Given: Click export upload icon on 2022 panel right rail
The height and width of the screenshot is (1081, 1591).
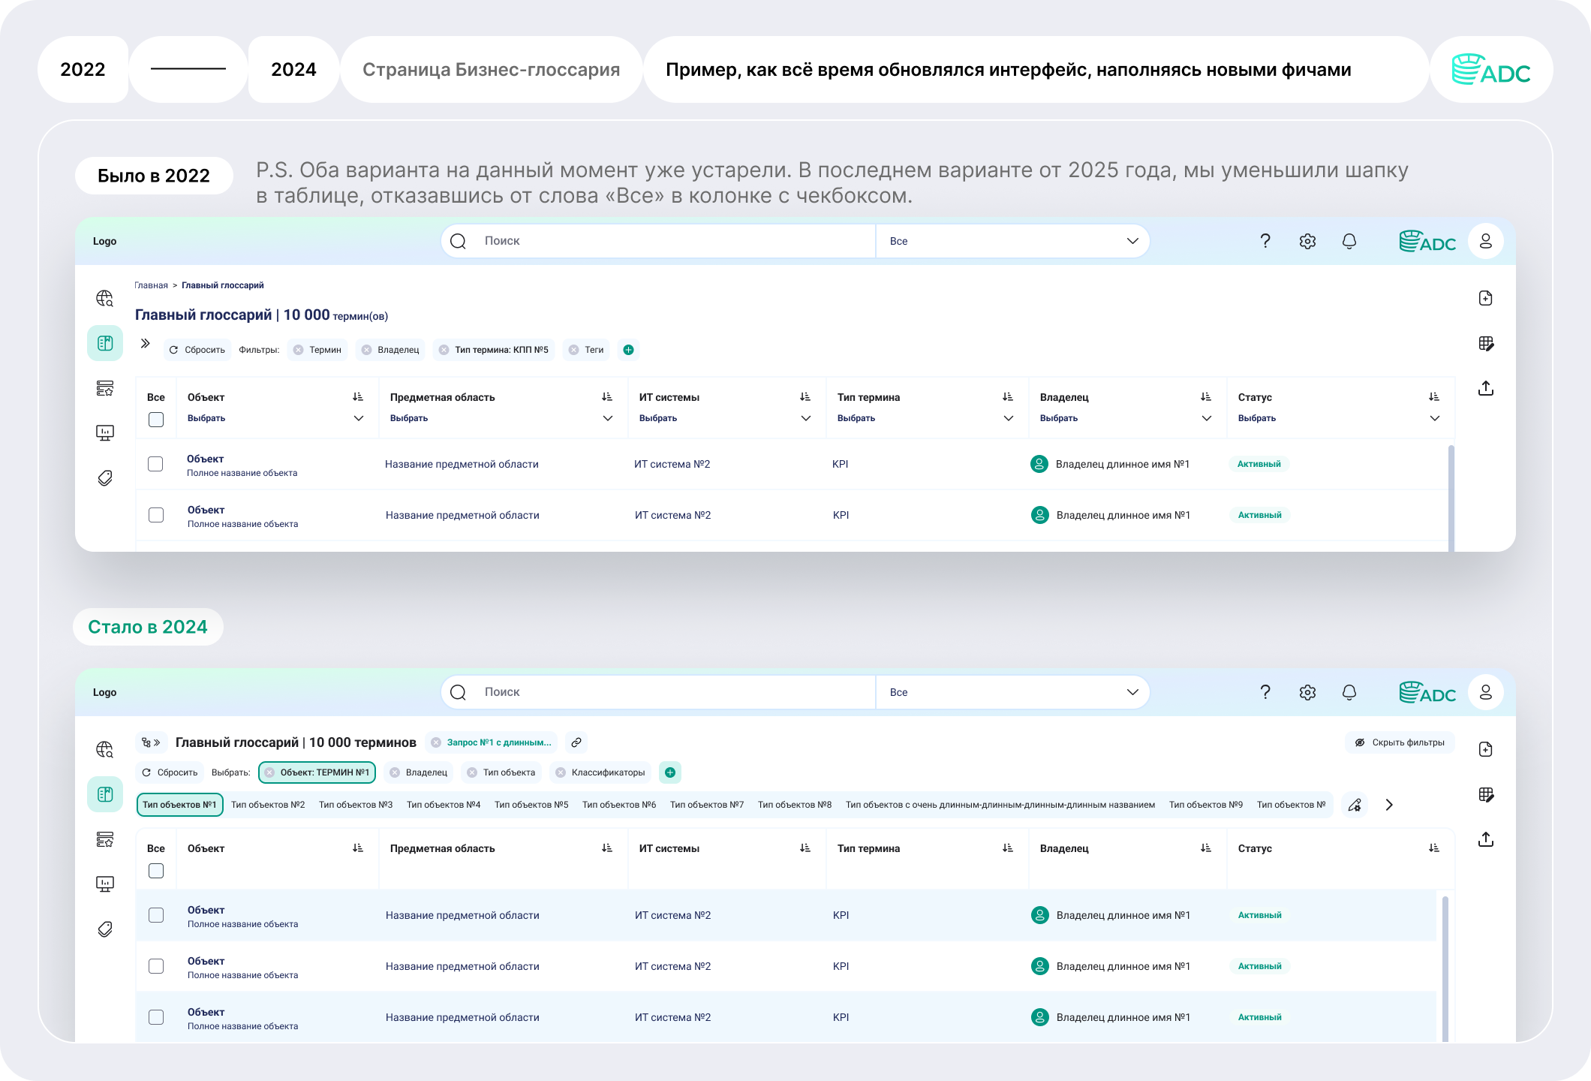Looking at the screenshot, I should pos(1486,388).
